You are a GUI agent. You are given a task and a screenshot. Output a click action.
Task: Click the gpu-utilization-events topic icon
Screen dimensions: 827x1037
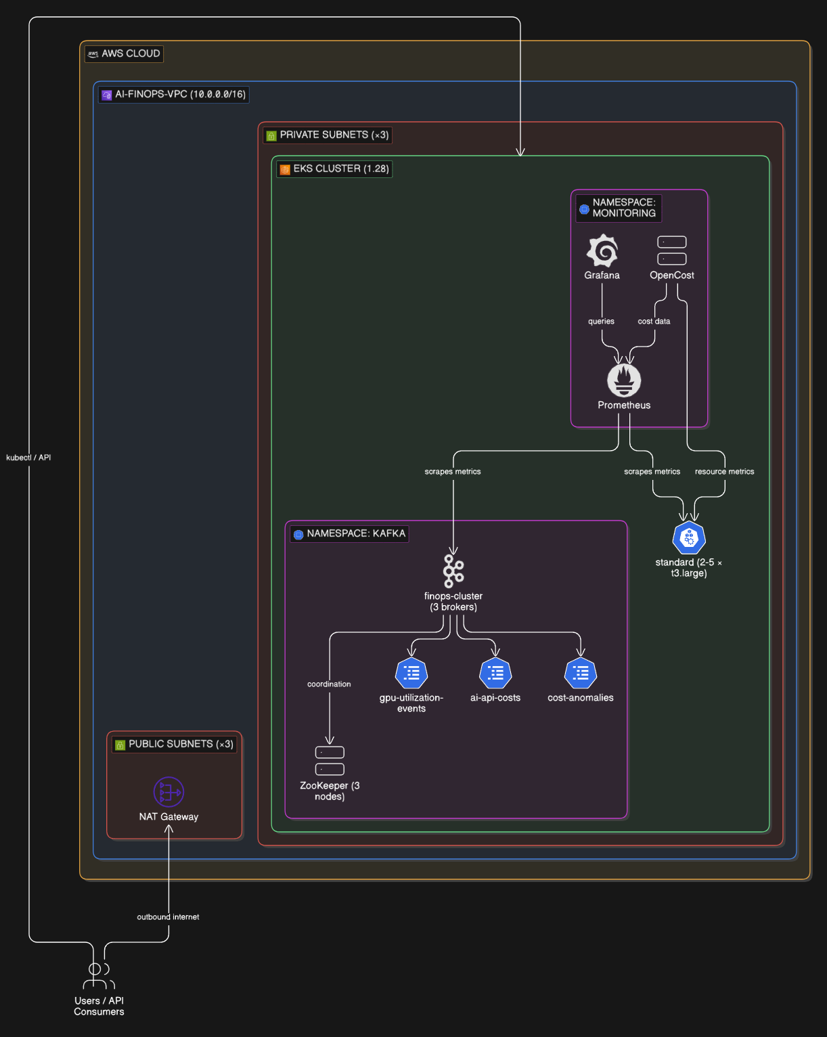(x=411, y=673)
